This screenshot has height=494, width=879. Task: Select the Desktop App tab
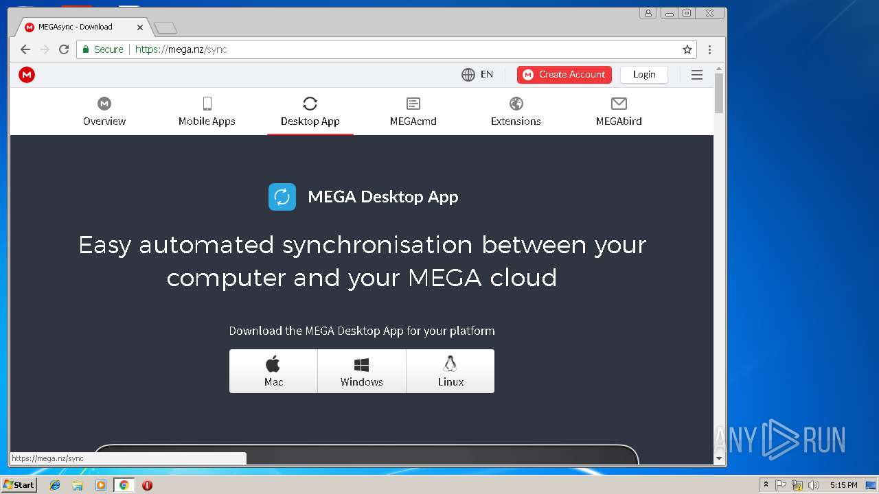pyautogui.click(x=310, y=112)
